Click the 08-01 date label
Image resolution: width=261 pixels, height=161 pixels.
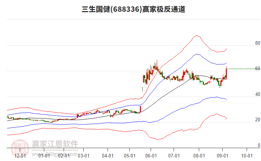(199, 156)
